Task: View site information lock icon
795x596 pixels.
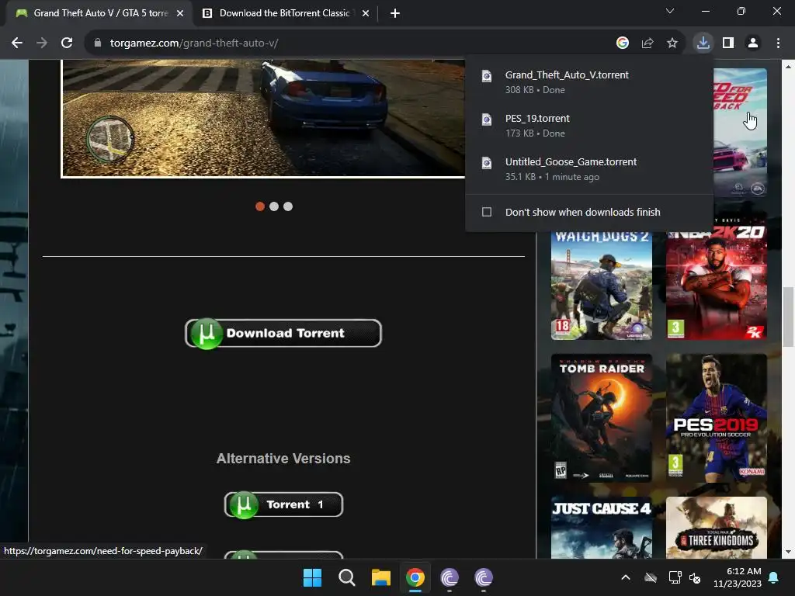Action: [x=97, y=43]
